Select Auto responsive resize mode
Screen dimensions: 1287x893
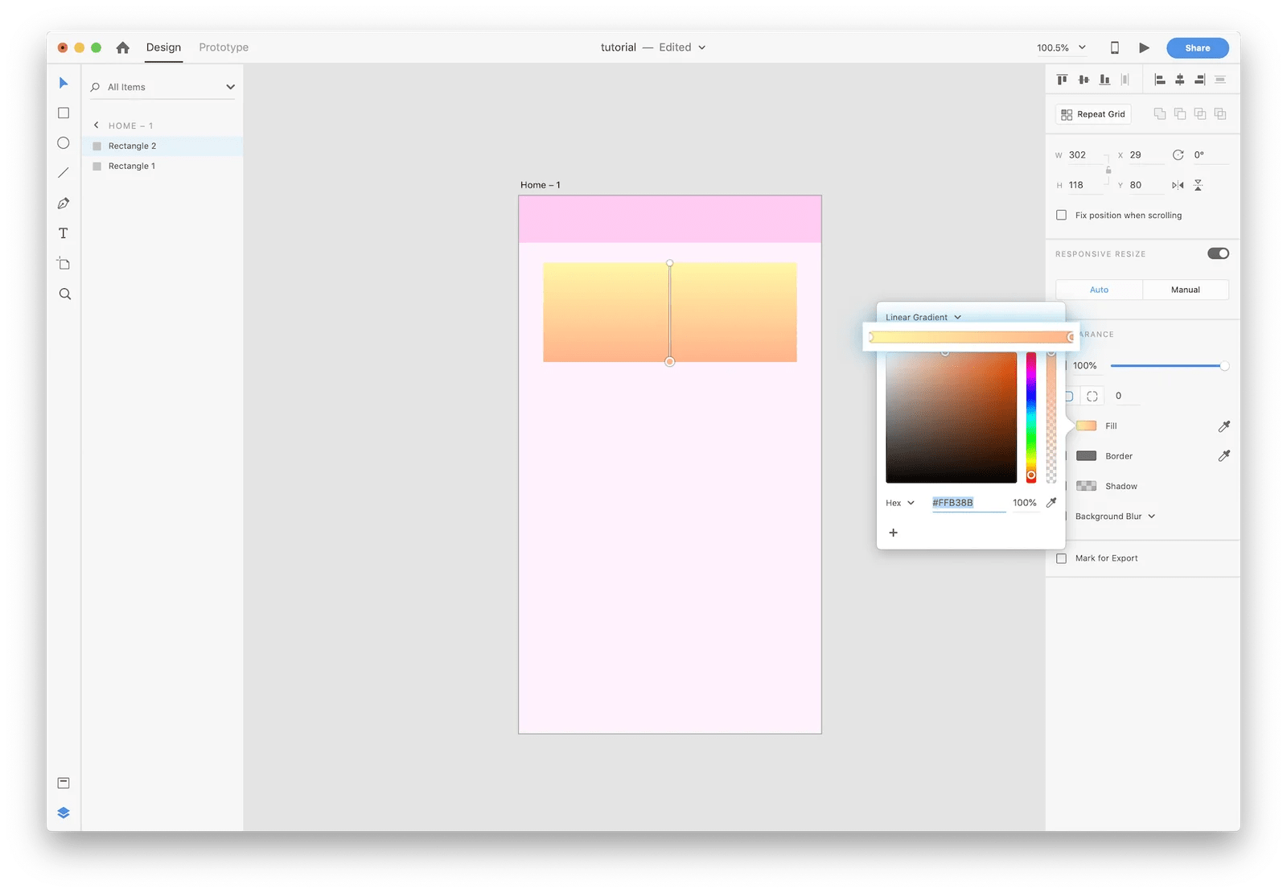1099,290
